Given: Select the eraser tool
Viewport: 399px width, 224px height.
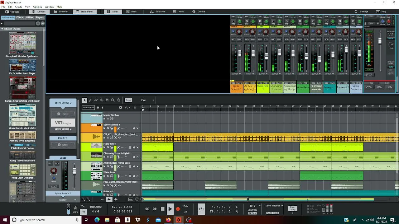Looking at the screenshot, I should pyautogui.click(x=96, y=100).
